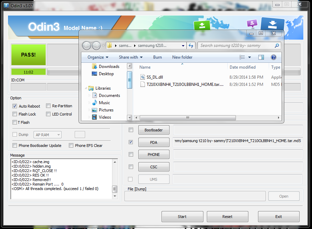Click the green PASS! status box

coord(28,55)
